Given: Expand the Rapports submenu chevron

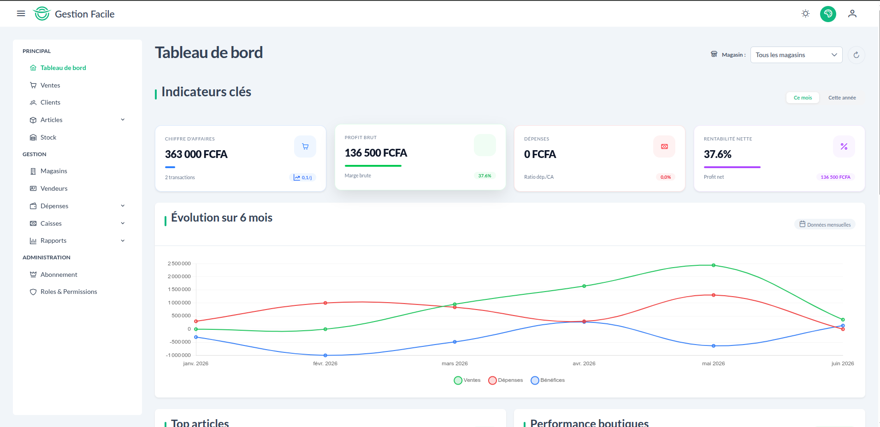Looking at the screenshot, I should pyautogui.click(x=123, y=240).
